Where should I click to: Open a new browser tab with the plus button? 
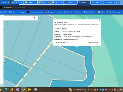[119, 3]
